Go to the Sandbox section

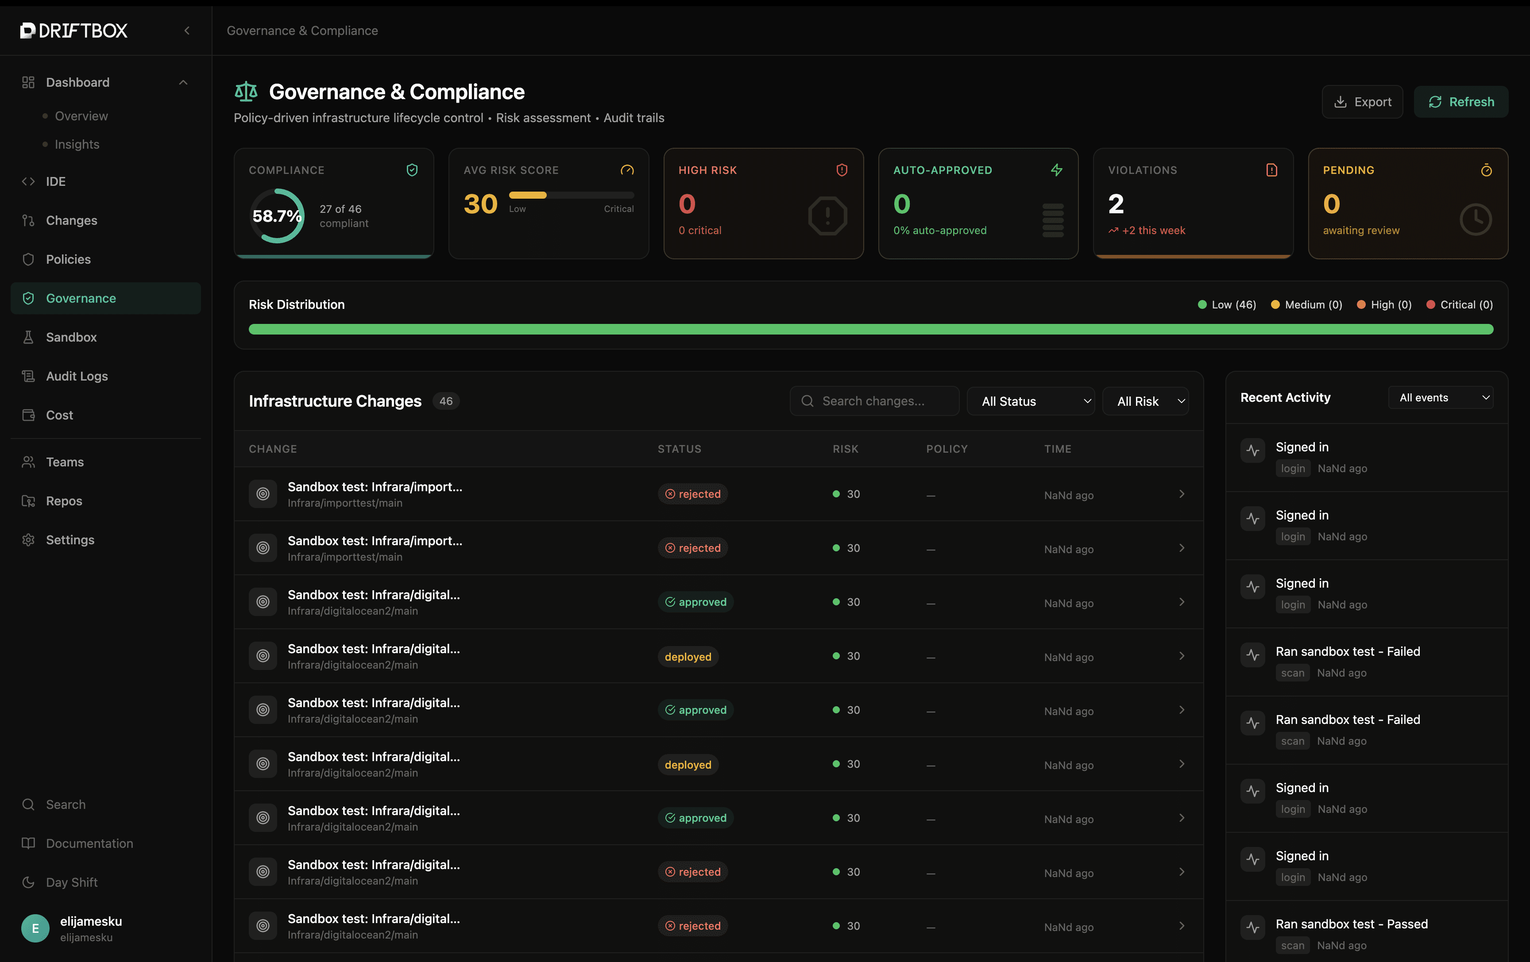(71, 337)
